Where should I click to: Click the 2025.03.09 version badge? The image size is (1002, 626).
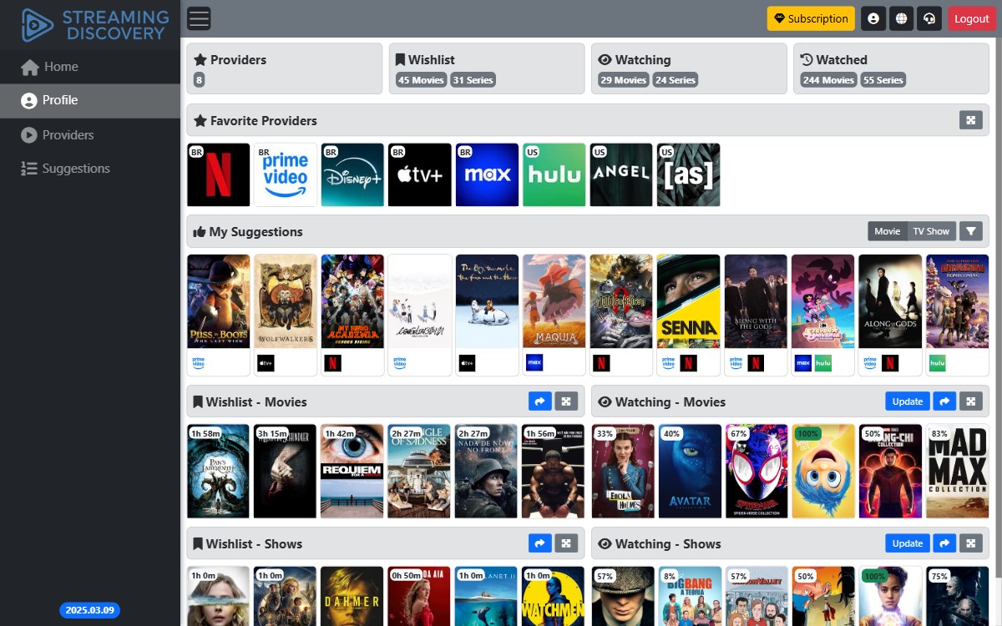(89, 610)
